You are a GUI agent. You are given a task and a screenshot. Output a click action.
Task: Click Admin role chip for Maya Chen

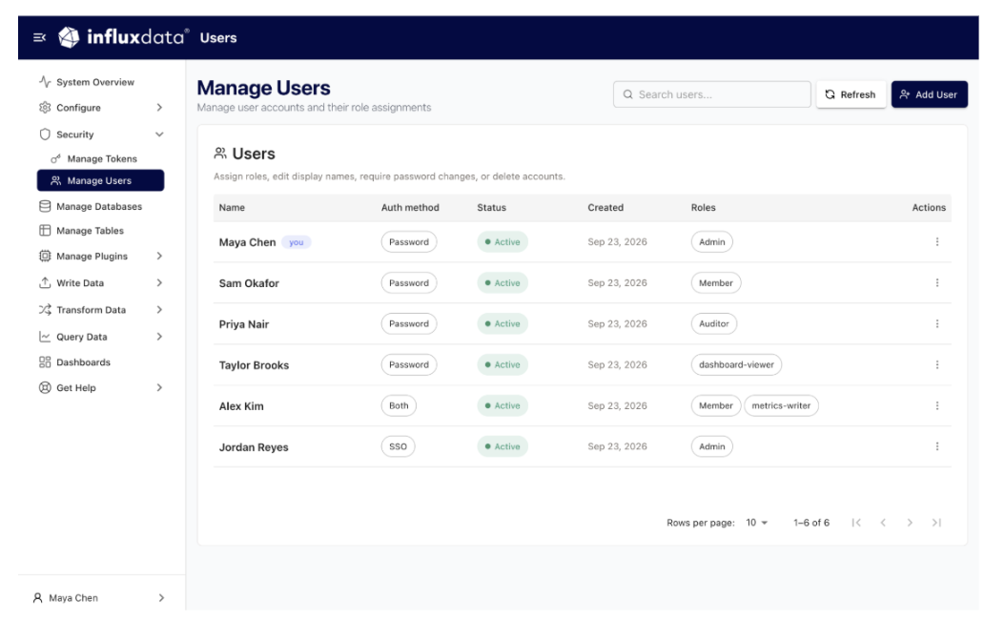[711, 241]
